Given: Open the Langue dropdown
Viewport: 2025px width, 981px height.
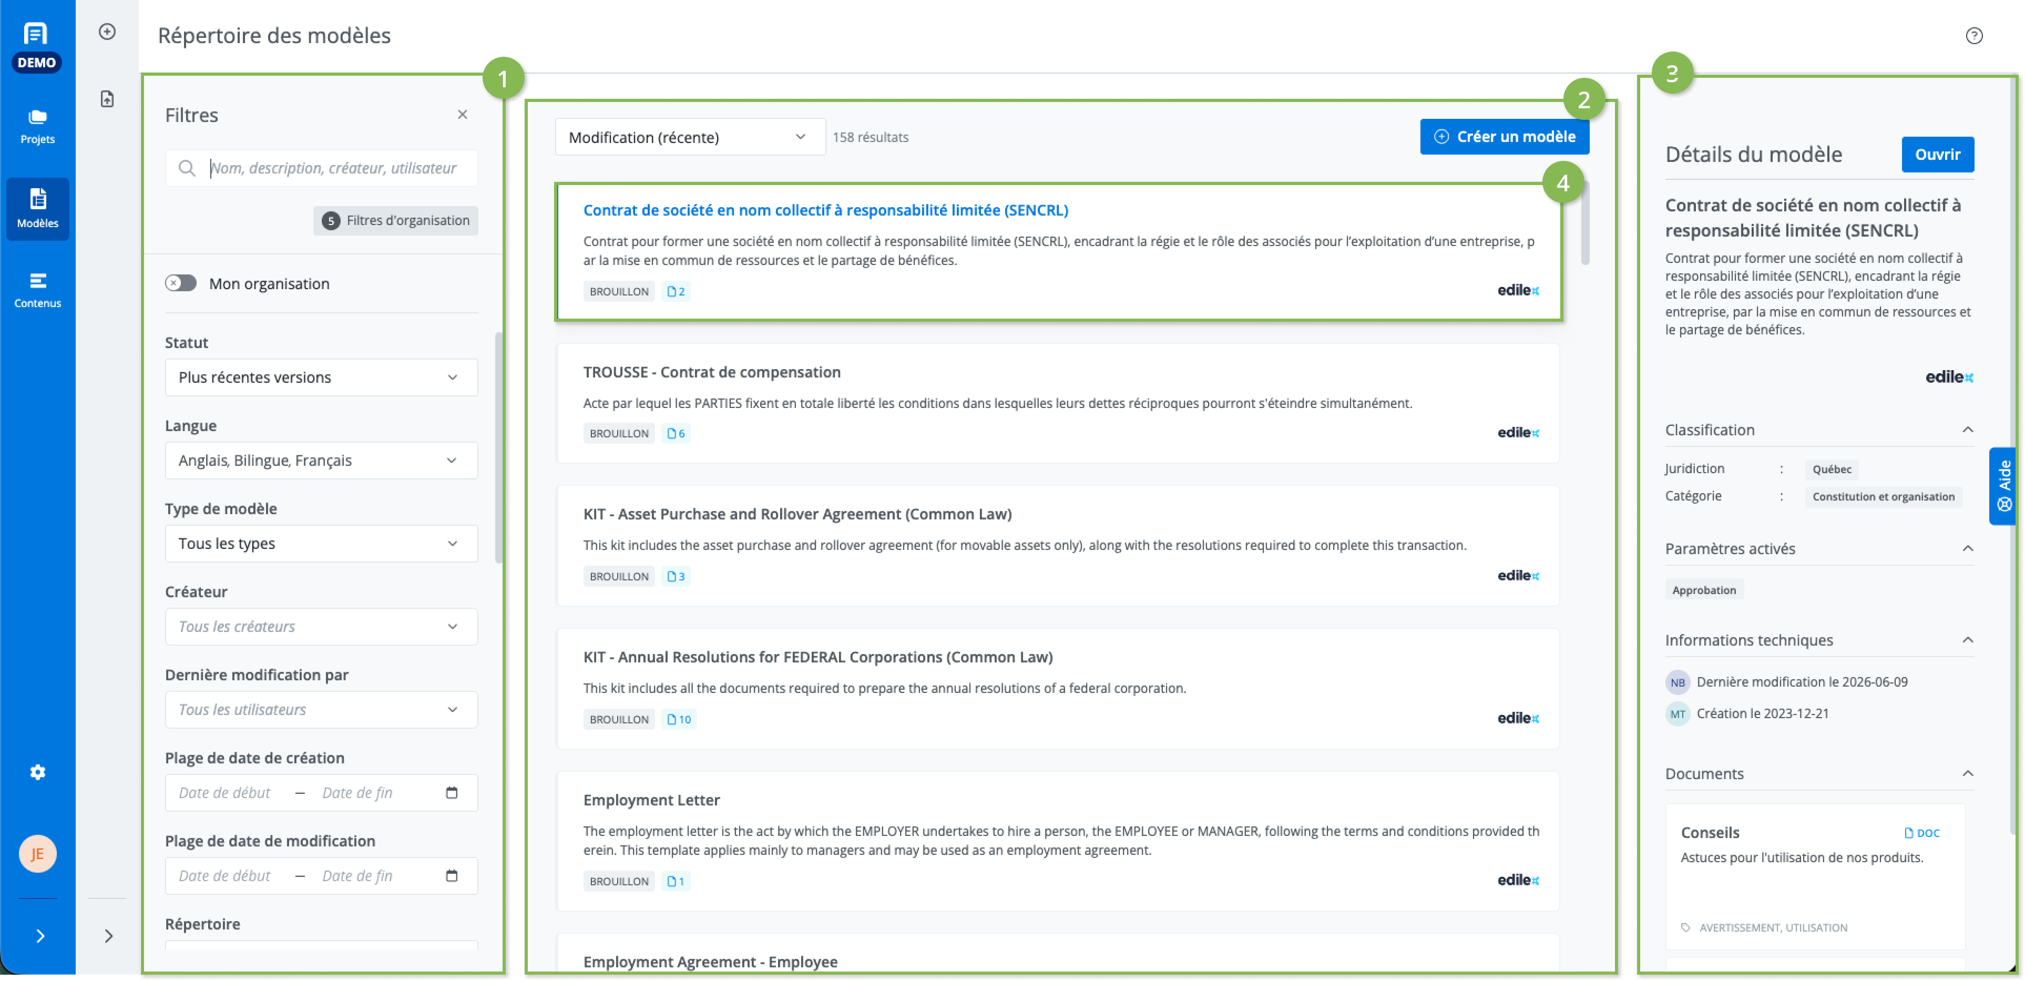Looking at the screenshot, I should (321, 460).
